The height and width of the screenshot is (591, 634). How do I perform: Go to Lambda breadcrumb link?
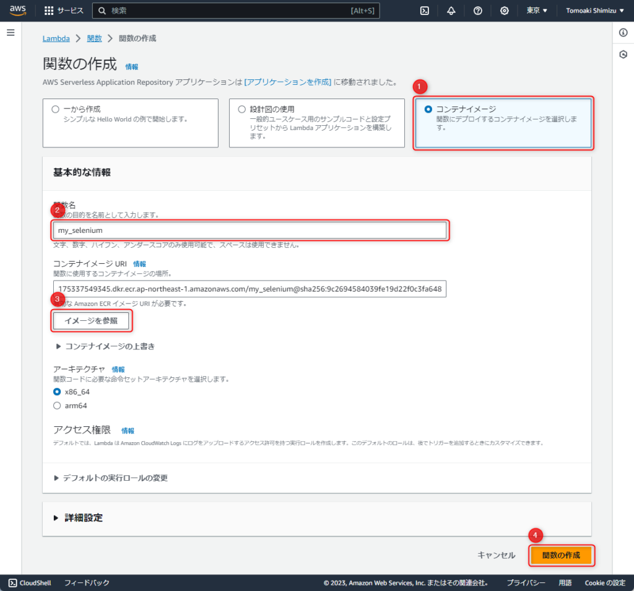click(x=56, y=38)
